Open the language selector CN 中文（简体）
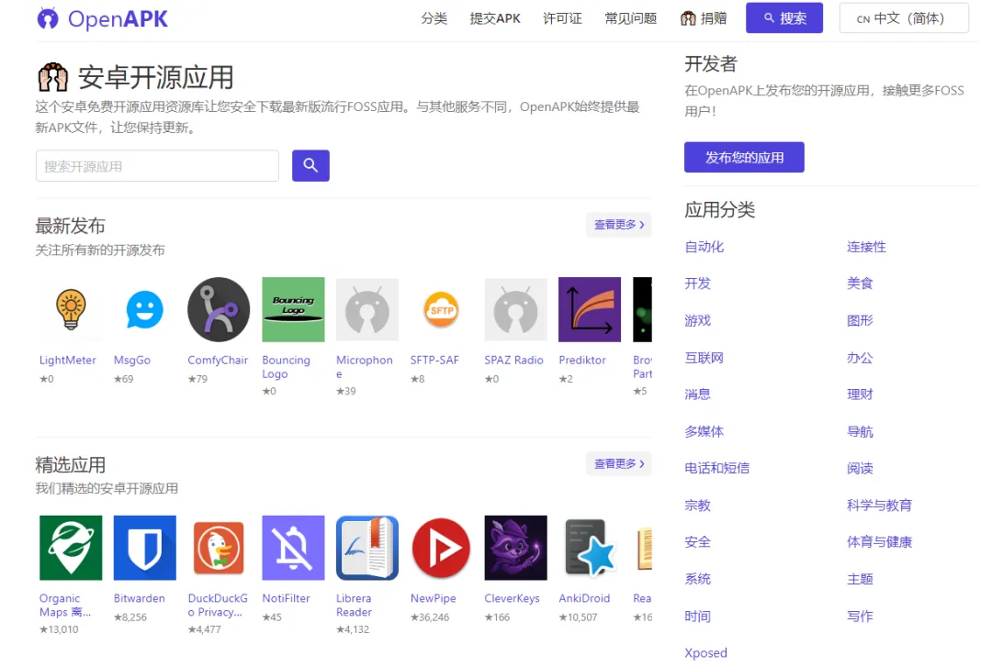992x667 pixels. pos(904,18)
